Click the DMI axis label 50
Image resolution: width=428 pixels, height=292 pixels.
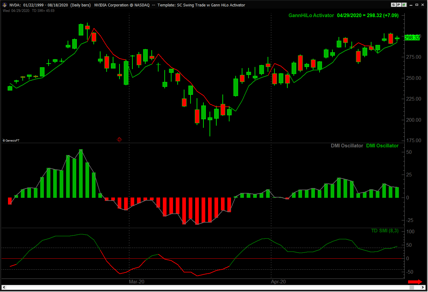[409, 152]
